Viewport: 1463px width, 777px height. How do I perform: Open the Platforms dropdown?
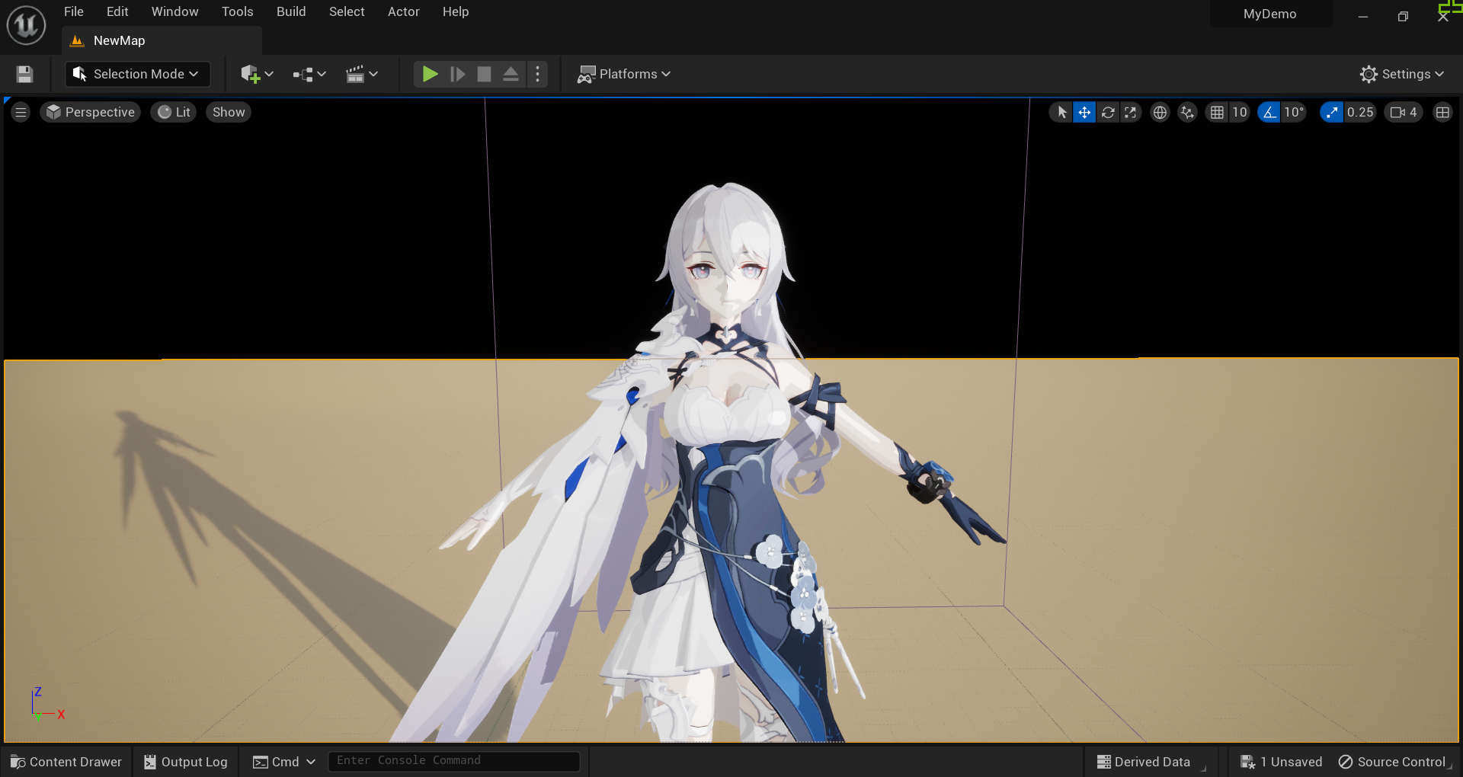coord(624,74)
